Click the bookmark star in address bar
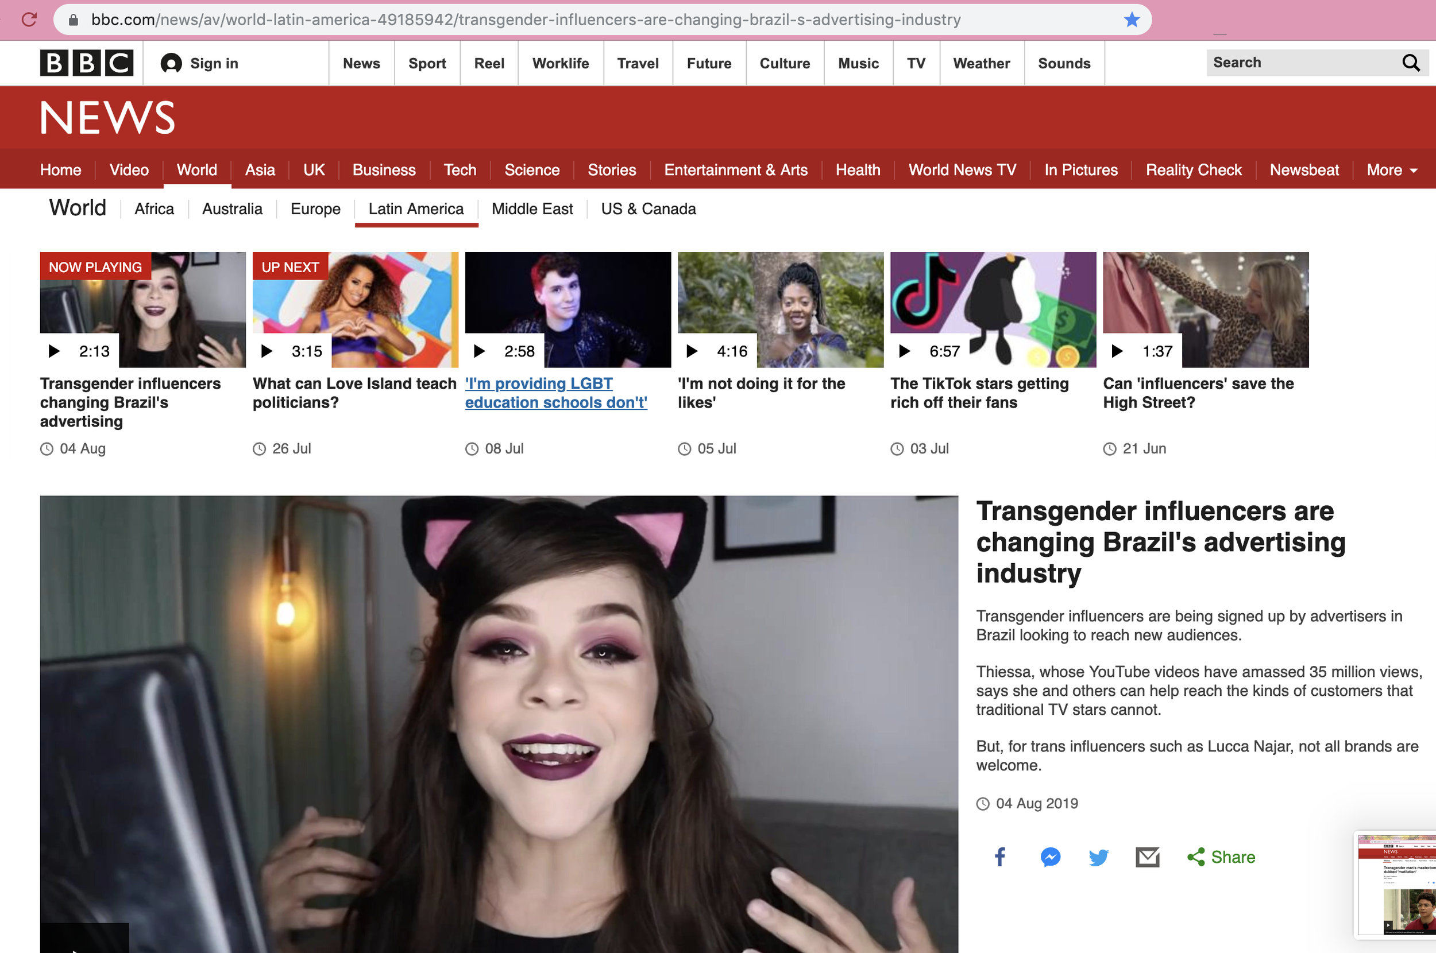The image size is (1436, 953). tap(1132, 20)
